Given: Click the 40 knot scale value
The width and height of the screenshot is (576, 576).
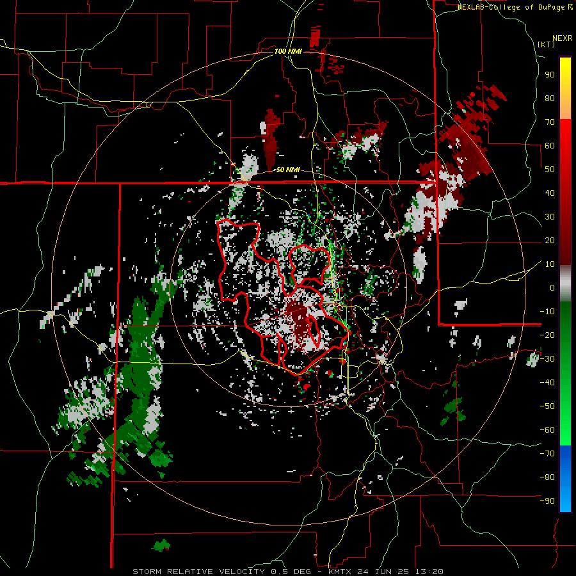Looking at the screenshot, I should 550,193.
